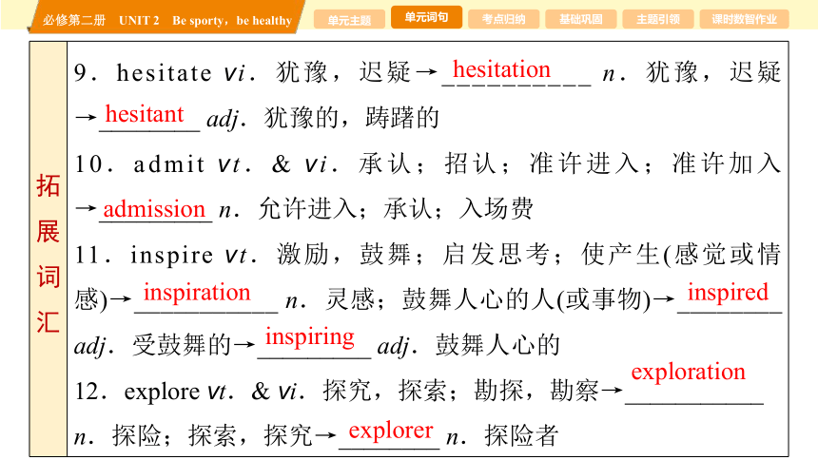This screenshot has width=818, height=460.
Task: Click the red answer 'inspired'
Action: click(728, 292)
